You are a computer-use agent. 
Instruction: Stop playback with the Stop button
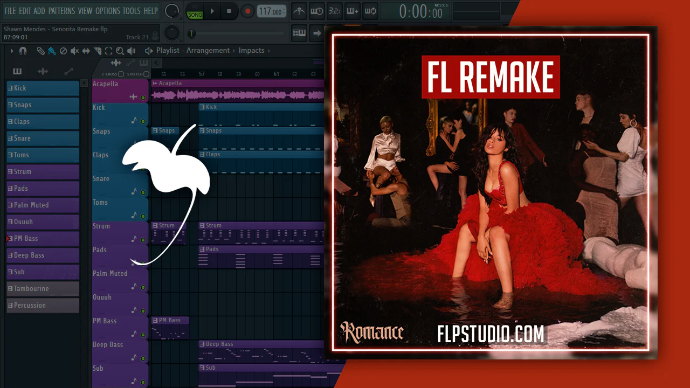click(229, 11)
